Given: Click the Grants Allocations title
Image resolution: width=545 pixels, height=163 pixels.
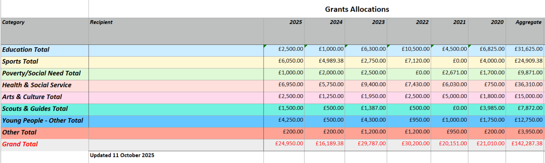Looking at the screenshot, I should coord(357,9).
